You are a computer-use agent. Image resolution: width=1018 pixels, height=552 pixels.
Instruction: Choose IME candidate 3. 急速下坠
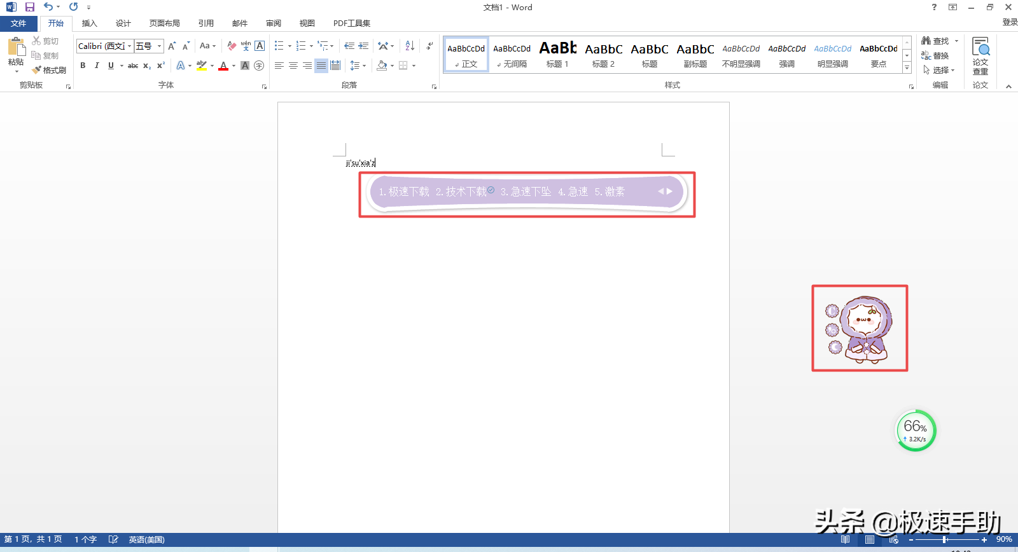[526, 191]
